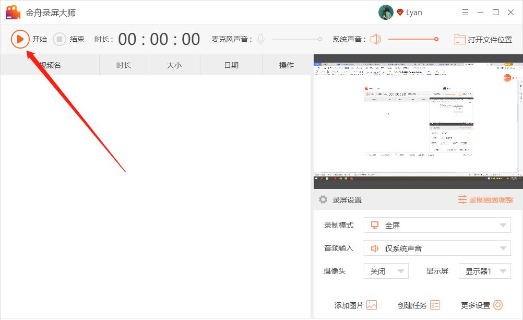Click the stop recording icon
Screen dimensions: 523x320
tap(58, 39)
